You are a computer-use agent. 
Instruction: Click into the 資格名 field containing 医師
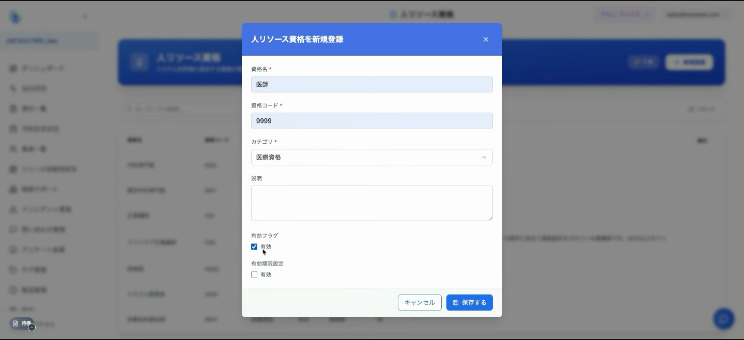[372, 84]
